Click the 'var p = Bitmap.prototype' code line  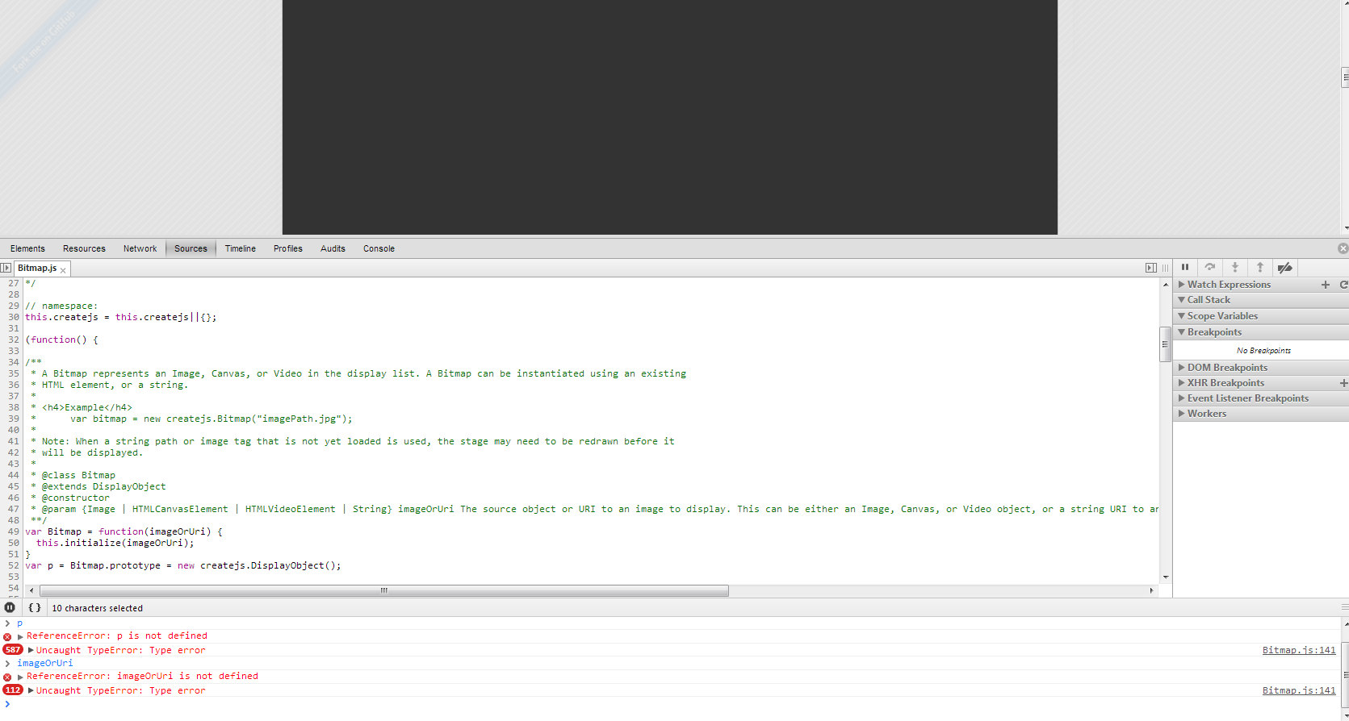(x=183, y=565)
